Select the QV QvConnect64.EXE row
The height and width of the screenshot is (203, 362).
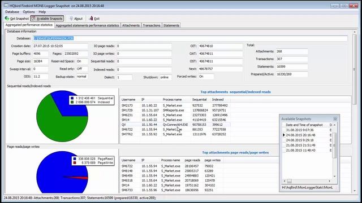click(x=175, y=125)
